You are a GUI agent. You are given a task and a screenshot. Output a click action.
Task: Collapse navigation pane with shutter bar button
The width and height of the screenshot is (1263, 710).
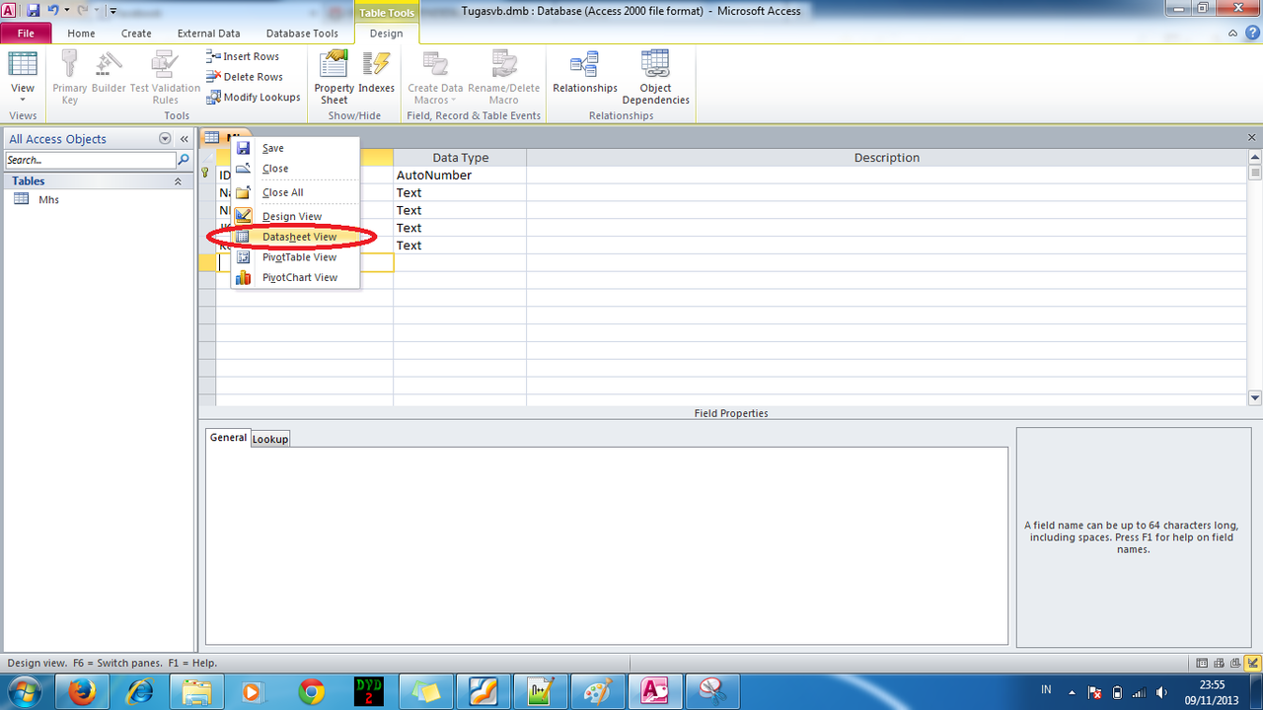184,139
